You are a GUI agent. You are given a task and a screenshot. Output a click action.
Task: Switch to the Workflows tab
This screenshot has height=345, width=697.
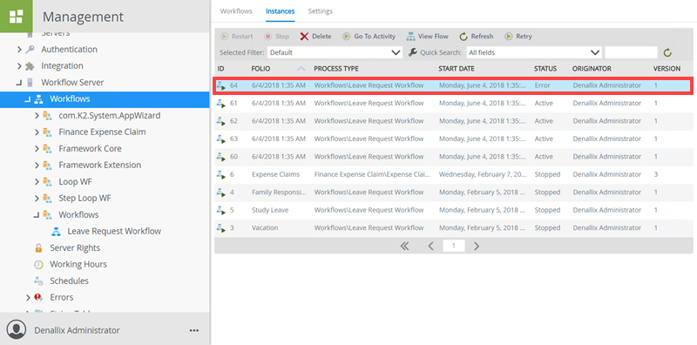pos(236,11)
